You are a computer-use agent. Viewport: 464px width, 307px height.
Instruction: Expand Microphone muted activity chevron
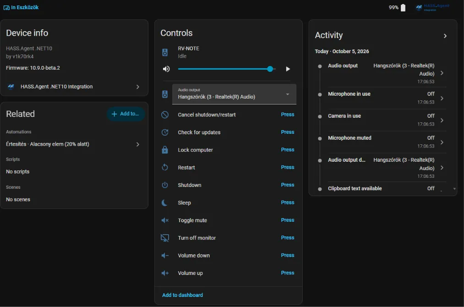click(442, 143)
